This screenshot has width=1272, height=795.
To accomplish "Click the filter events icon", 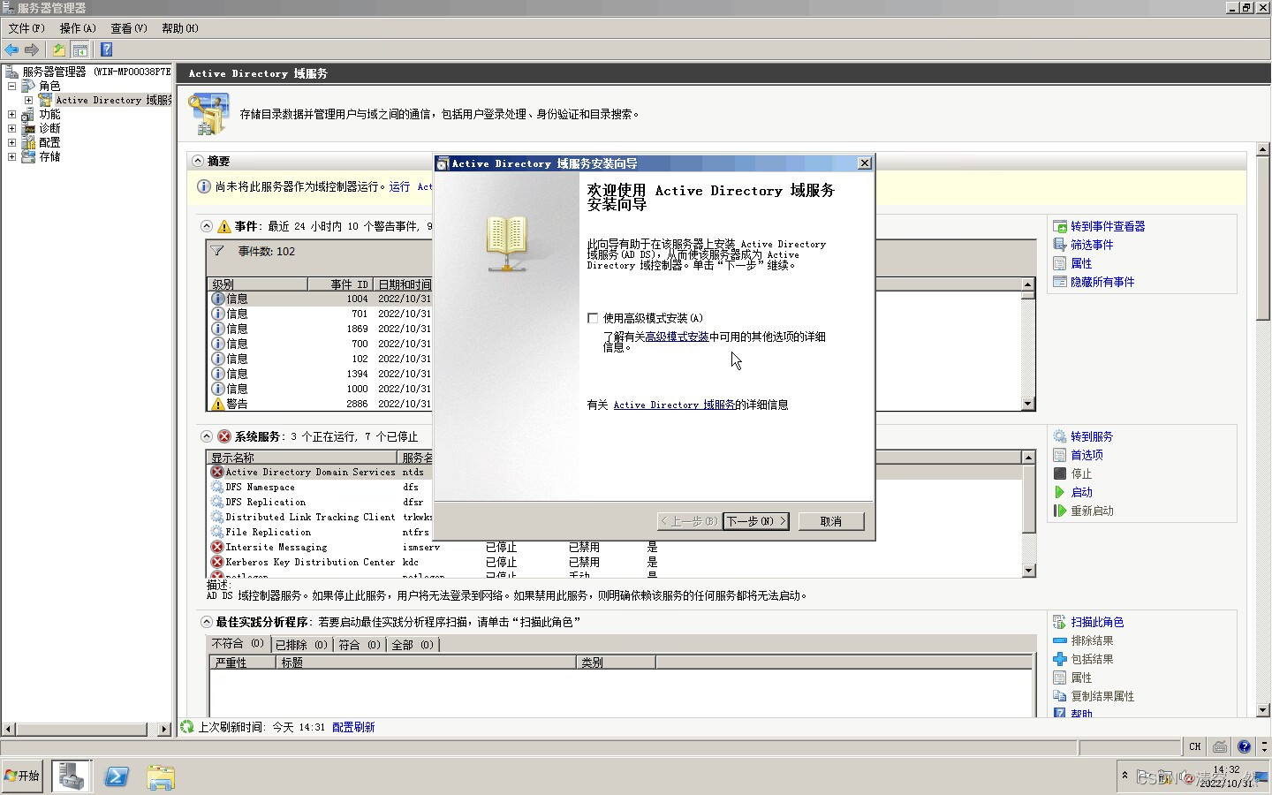I will [1060, 245].
